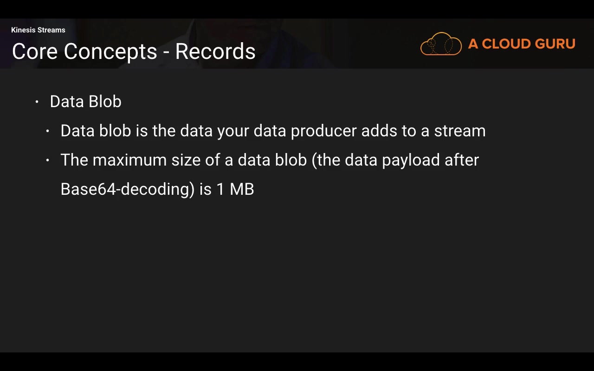Click the word "stream" ending the first sub-bullet
The width and height of the screenshot is (594, 371).
coord(459,131)
